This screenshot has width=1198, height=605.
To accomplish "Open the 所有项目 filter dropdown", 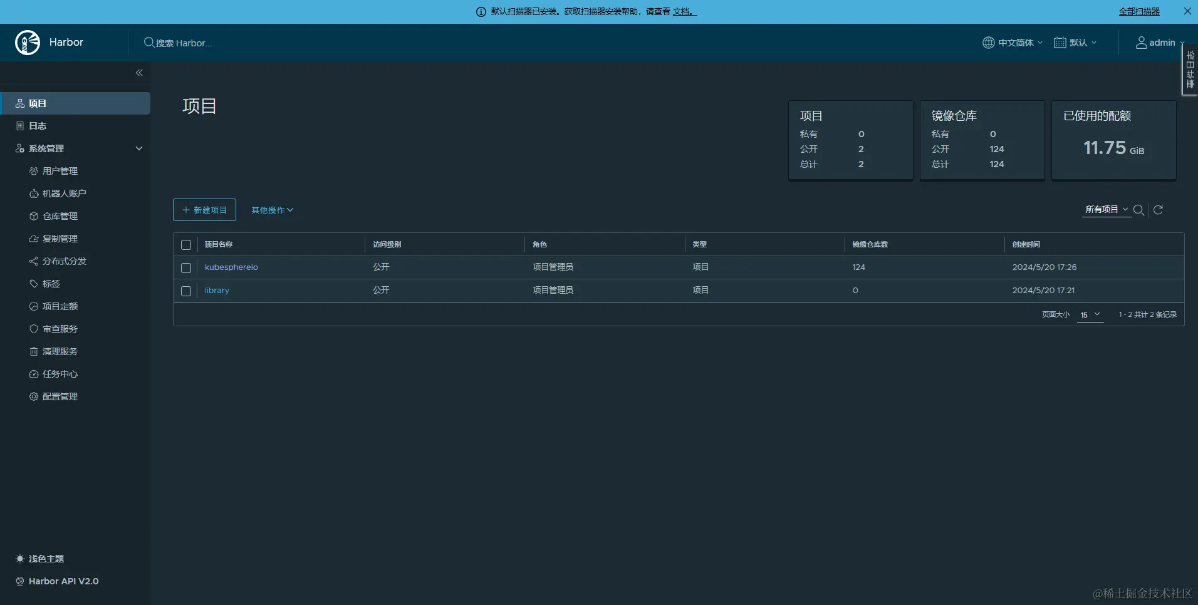I will (1107, 209).
